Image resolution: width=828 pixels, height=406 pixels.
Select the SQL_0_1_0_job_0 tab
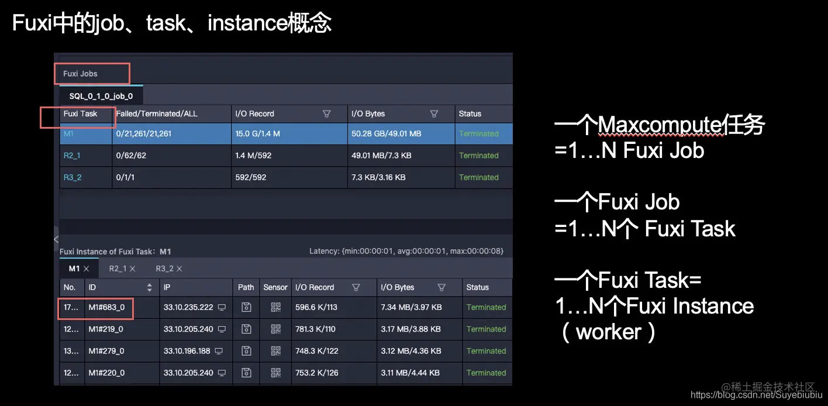[101, 95]
